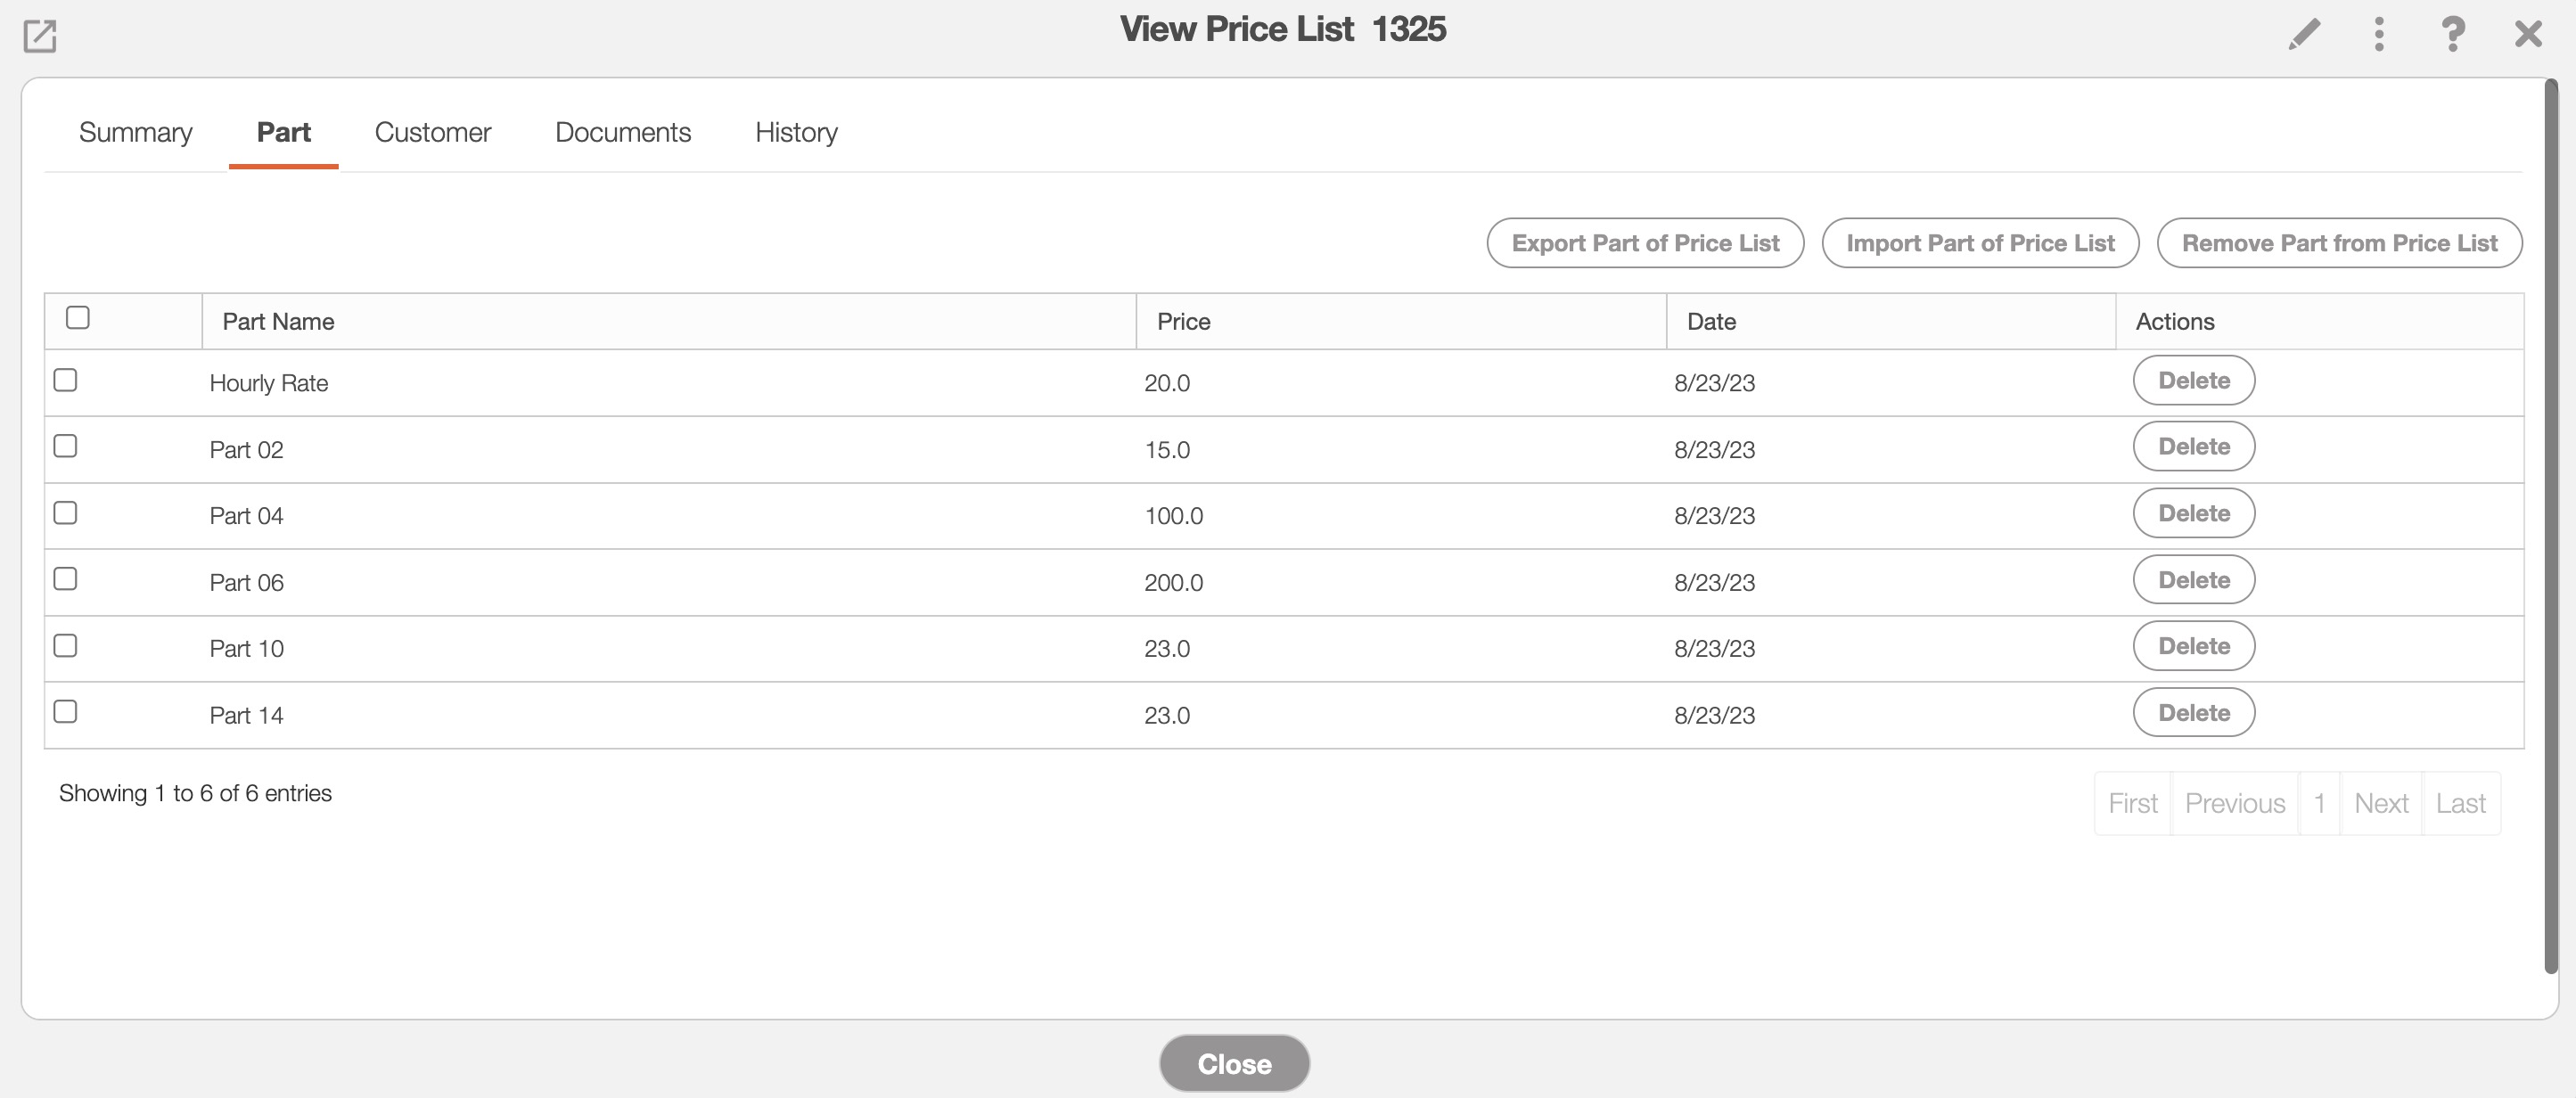Sort table by Price column header
2576x1098 pixels.
point(1183,321)
